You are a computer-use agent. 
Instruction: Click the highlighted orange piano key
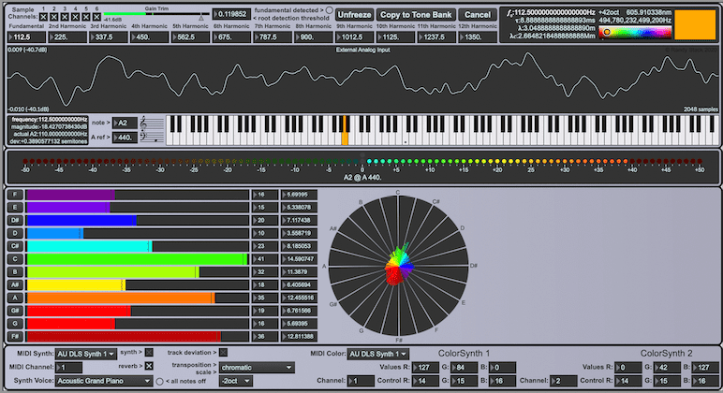[345, 138]
